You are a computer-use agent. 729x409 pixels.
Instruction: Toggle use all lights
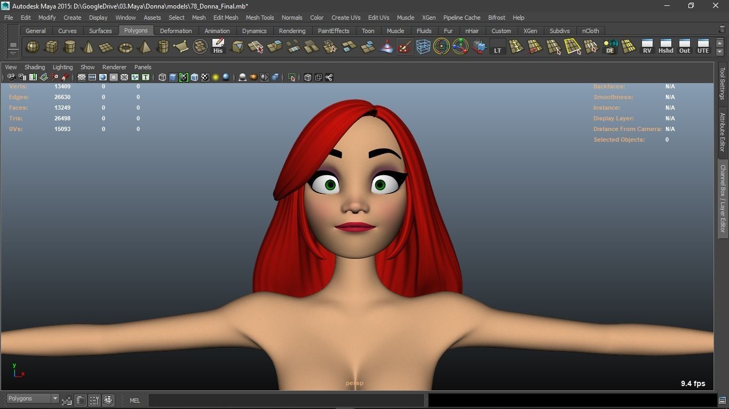coord(216,78)
